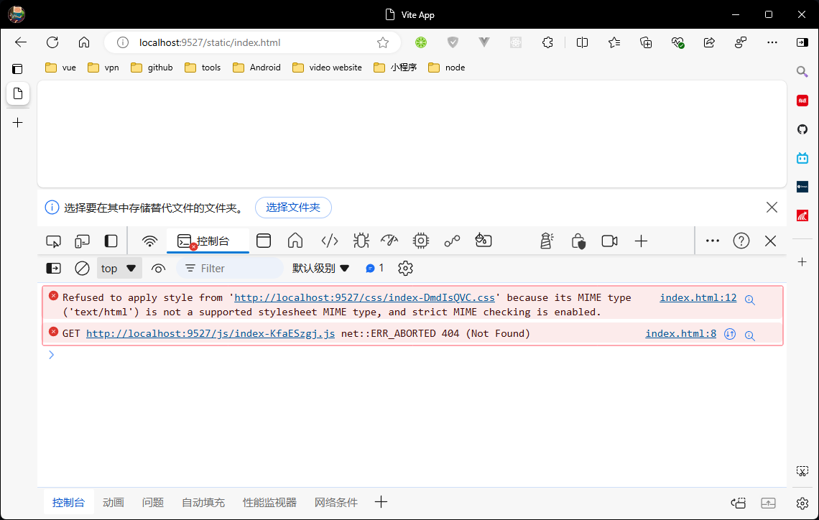Open the top context dropdown

pos(119,269)
